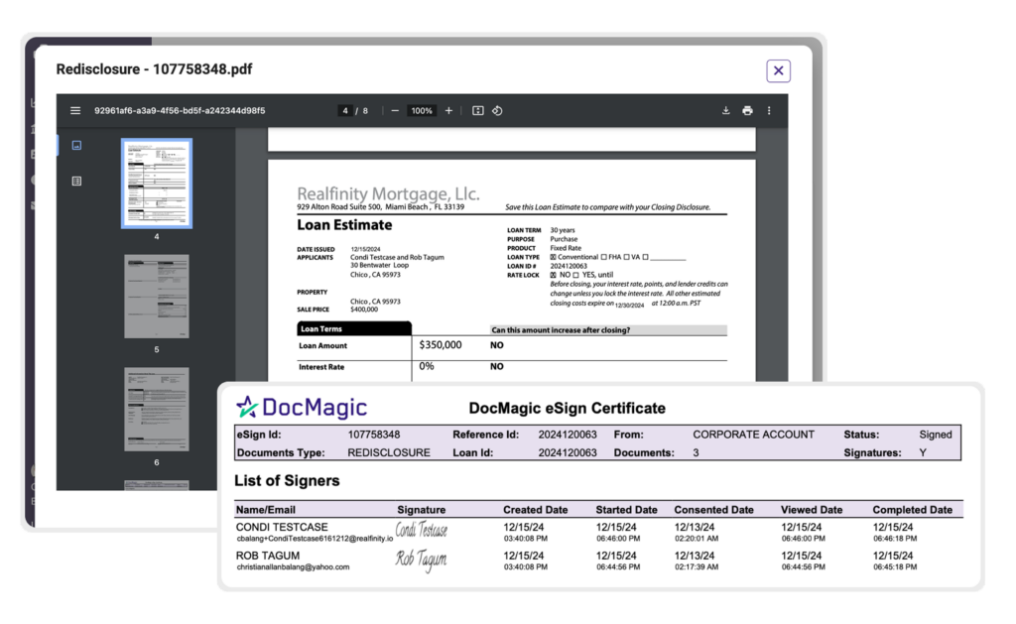Image resolution: width=1016 pixels, height=624 pixels.
Task: Click the rate lock YES checkbox
Action: [x=575, y=275]
